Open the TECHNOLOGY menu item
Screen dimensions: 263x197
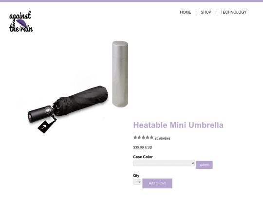(x=233, y=12)
